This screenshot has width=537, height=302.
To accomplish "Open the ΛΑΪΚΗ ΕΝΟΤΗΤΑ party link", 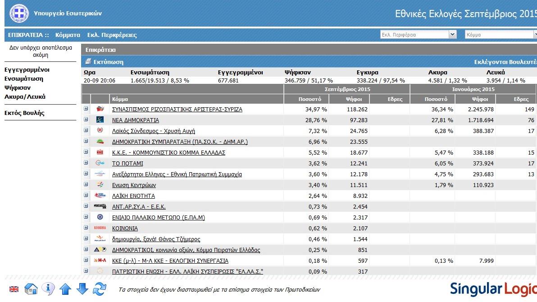I will [133, 196].
